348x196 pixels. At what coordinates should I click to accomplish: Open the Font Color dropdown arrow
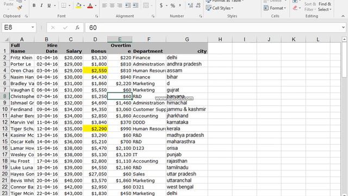[96, 5]
